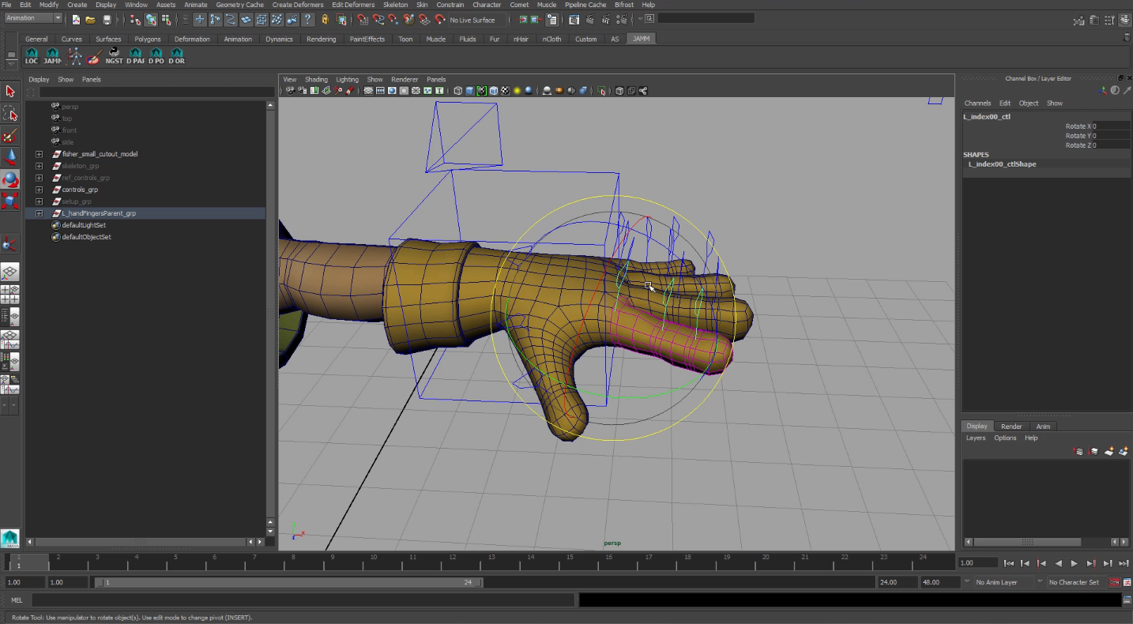
Task: Click the LOC shelf button
Action: [32, 56]
